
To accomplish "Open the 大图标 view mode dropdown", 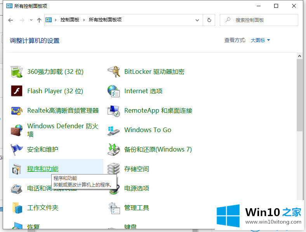I will click(x=260, y=40).
